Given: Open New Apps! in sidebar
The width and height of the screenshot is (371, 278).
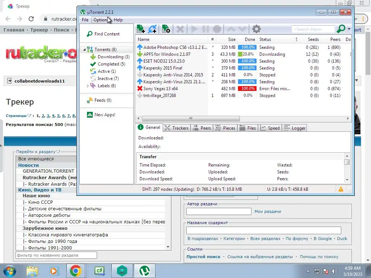Looking at the screenshot, I should click(105, 115).
